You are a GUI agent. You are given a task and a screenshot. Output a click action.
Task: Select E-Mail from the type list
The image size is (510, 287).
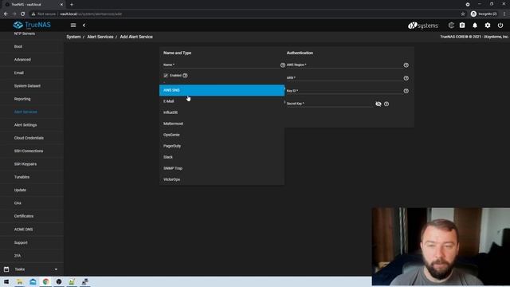coord(222,101)
